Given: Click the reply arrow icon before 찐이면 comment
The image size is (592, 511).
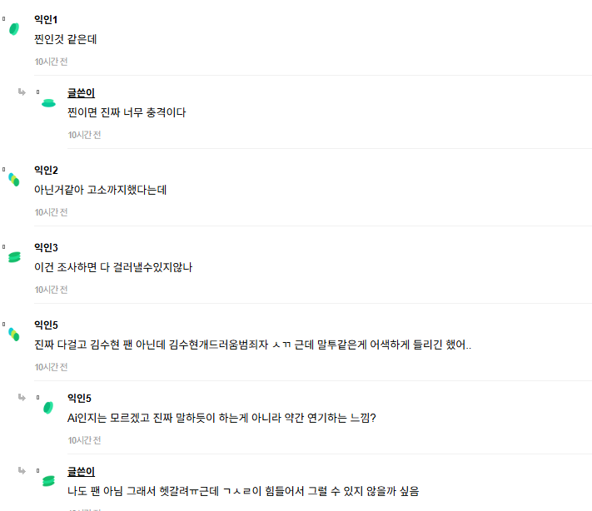Looking at the screenshot, I should (22, 92).
